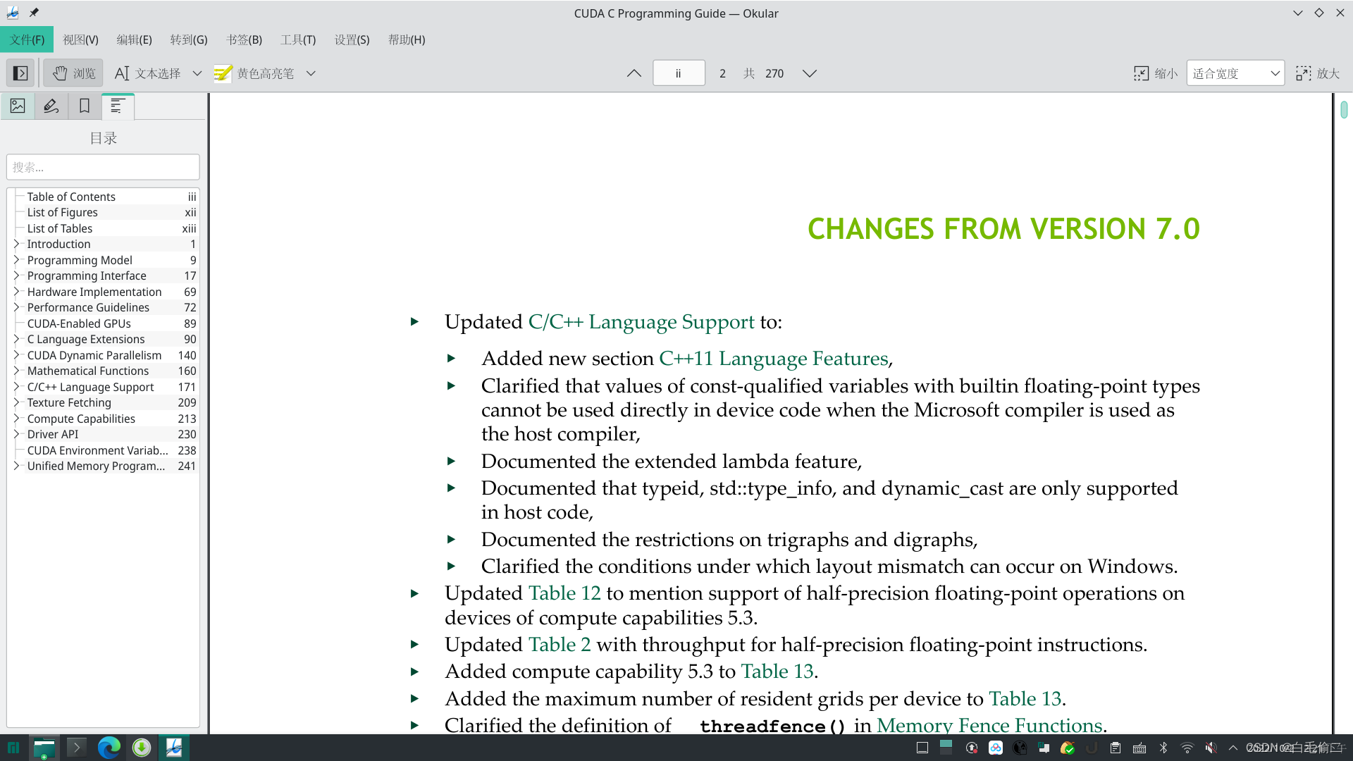
Task: Select the yellow highlighter tool
Action: coord(254,73)
